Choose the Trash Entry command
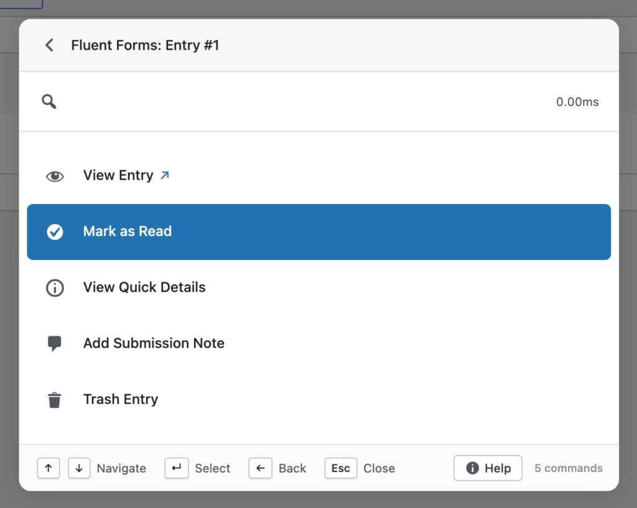 pos(121,400)
